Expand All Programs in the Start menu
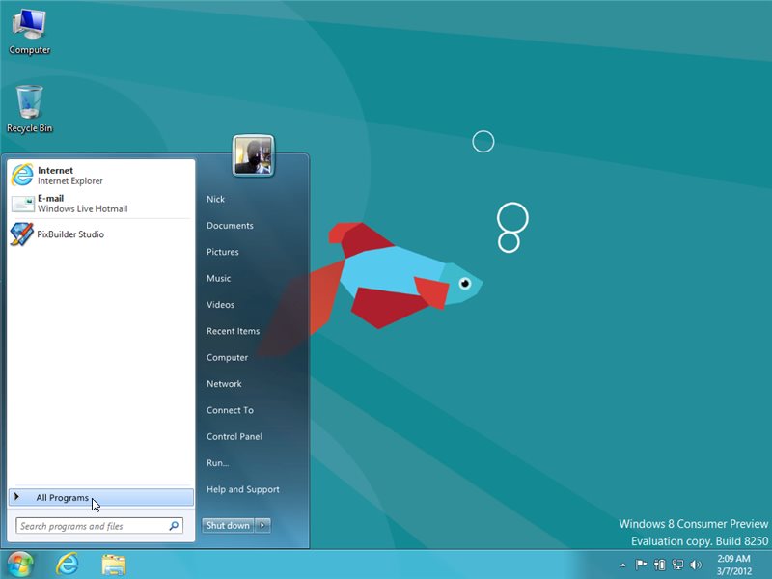 click(x=63, y=496)
